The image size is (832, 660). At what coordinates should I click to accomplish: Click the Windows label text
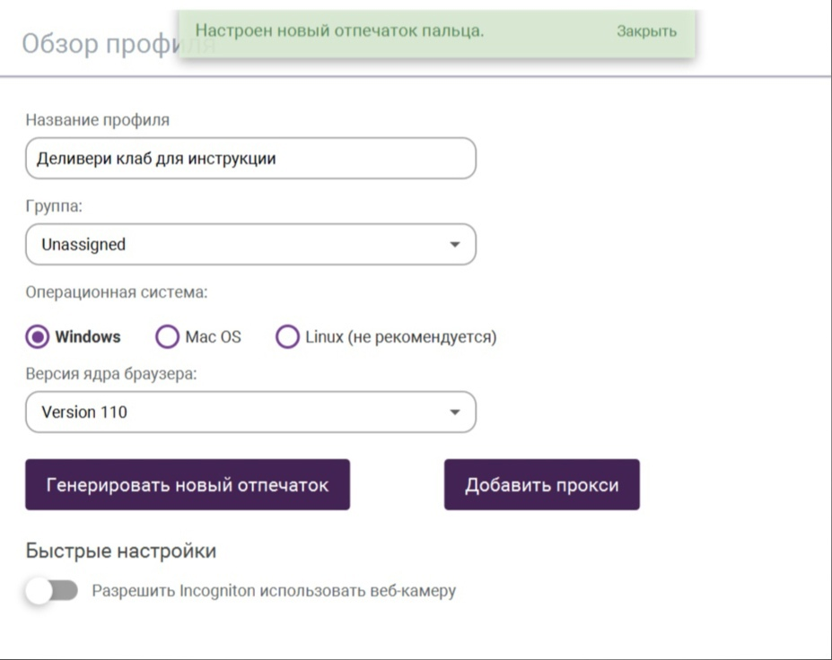pos(88,336)
